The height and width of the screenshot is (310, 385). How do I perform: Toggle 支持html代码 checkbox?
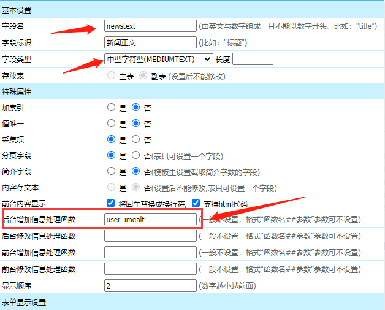click(x=196, y=203)
